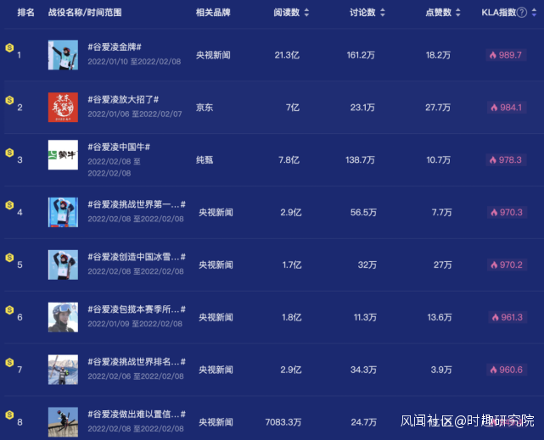
Task: Click the flame icon beside 961.3
Action: [x=495, y=317]
